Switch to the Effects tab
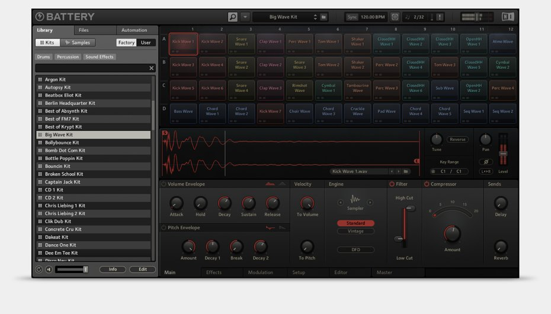The height and width of the screenshot is (314, 551). tap(214, 273)
